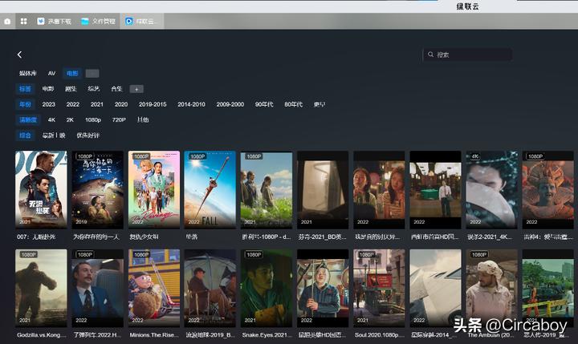
Task: Filter by year 2023
Action: pos(49,104)
